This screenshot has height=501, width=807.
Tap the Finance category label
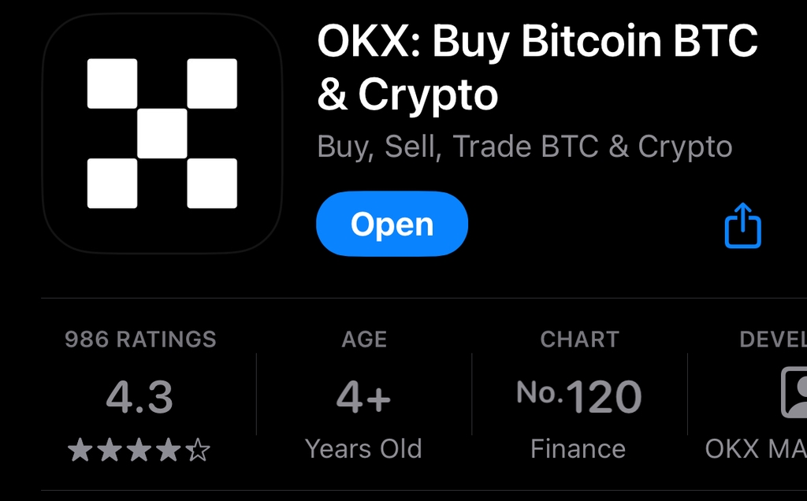(578, 449)
